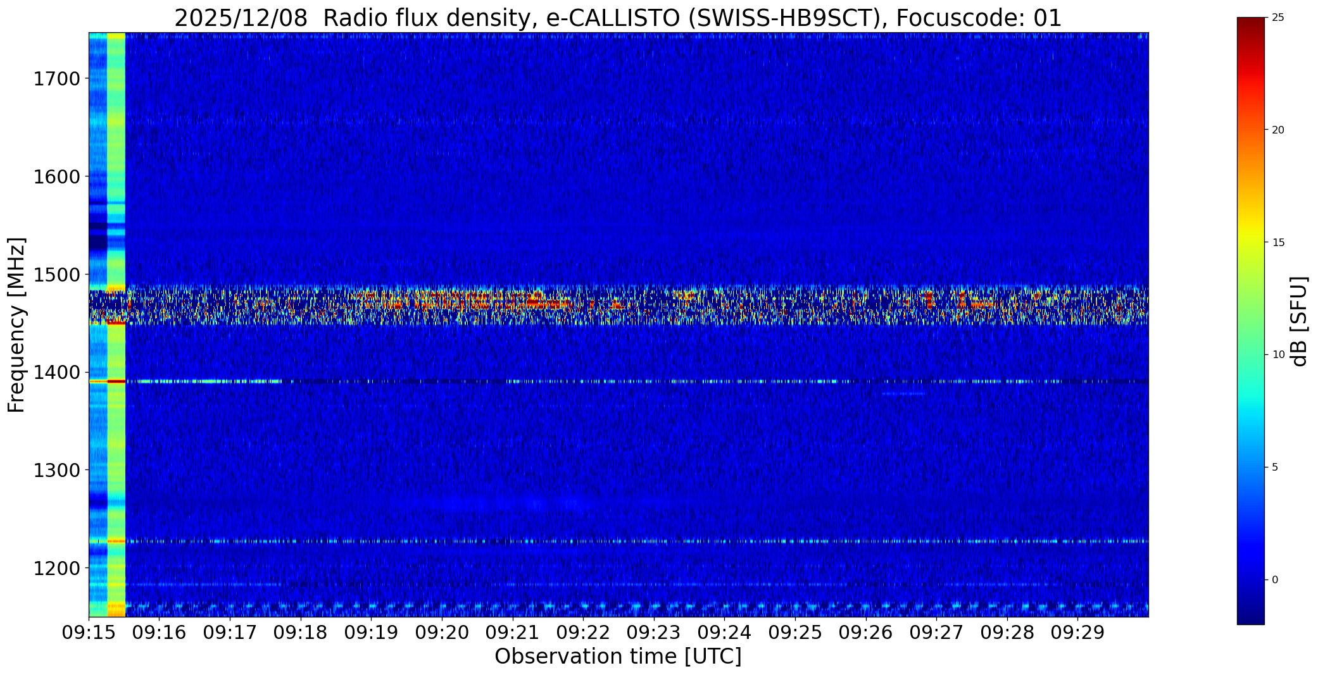Click the 'dB [SFU]' colorbar label
The height and width of the screenshot is (675, 1318).
pyautogui.click(x=1300, y=321)
